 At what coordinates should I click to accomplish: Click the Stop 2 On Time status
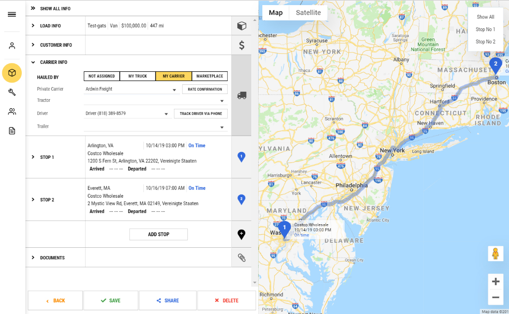197,188
